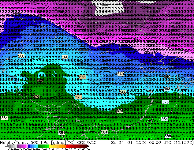Image resolution: width=194 pixels, height=150 pixels.
Task: Click the 584 label at bottom center
Action: (104, 132)
